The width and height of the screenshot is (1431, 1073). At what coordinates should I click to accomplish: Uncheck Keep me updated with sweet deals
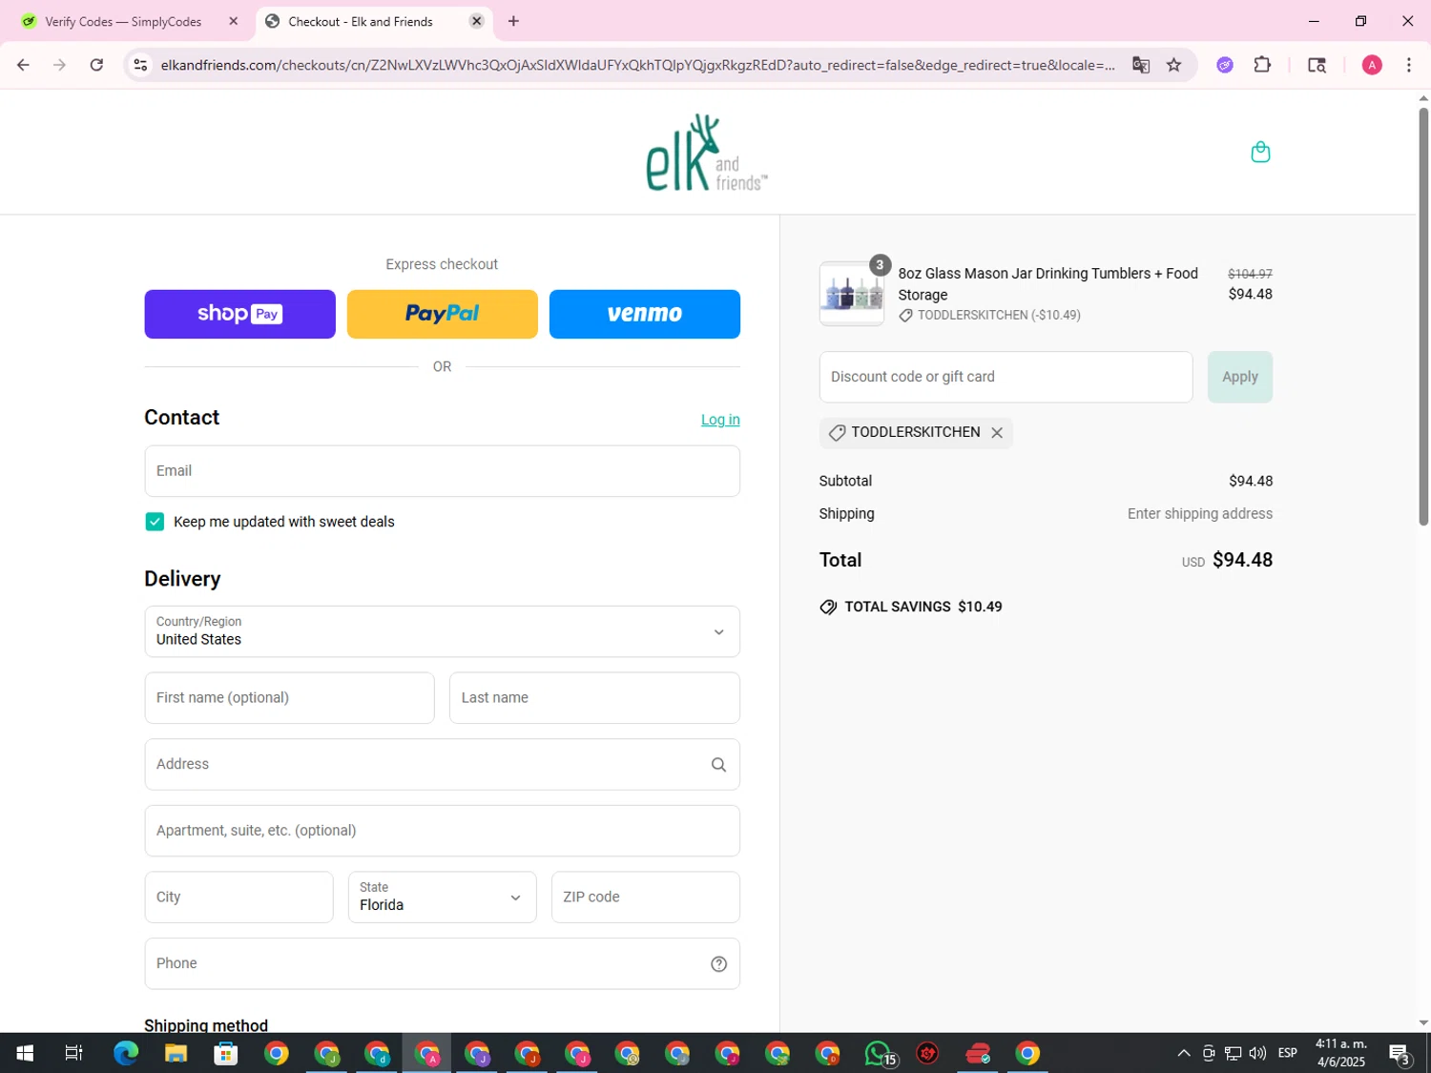155,522
